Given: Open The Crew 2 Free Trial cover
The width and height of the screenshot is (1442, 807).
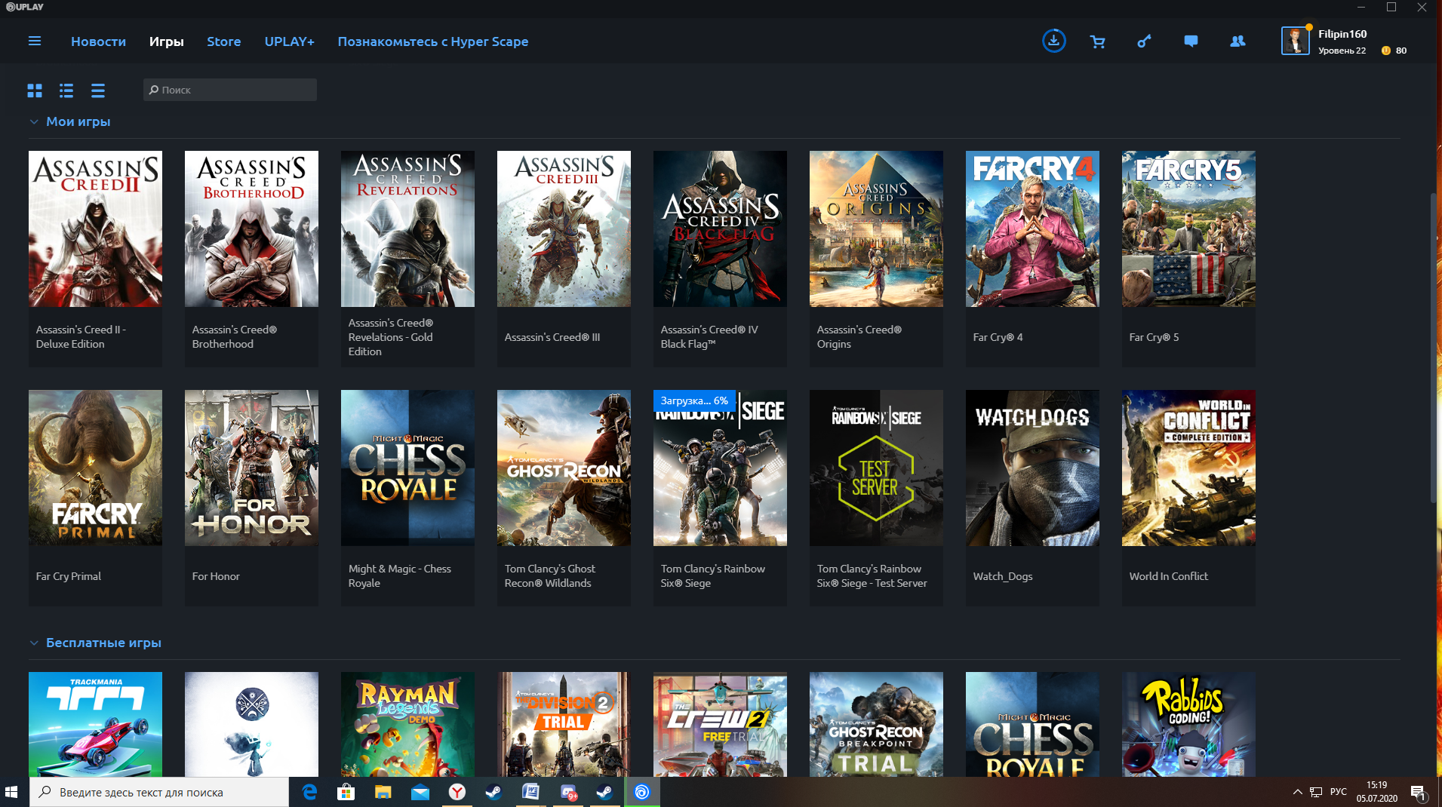Looking at the screenshot, I should pos(720,724).
